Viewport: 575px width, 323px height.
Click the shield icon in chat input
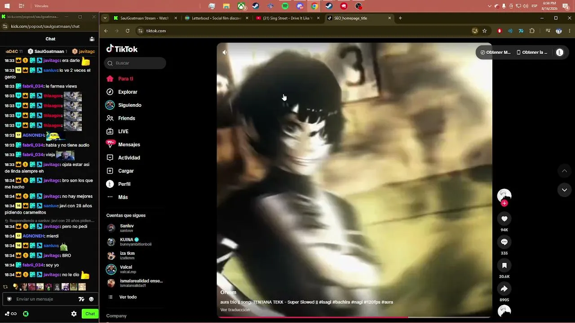pos(9,299)
